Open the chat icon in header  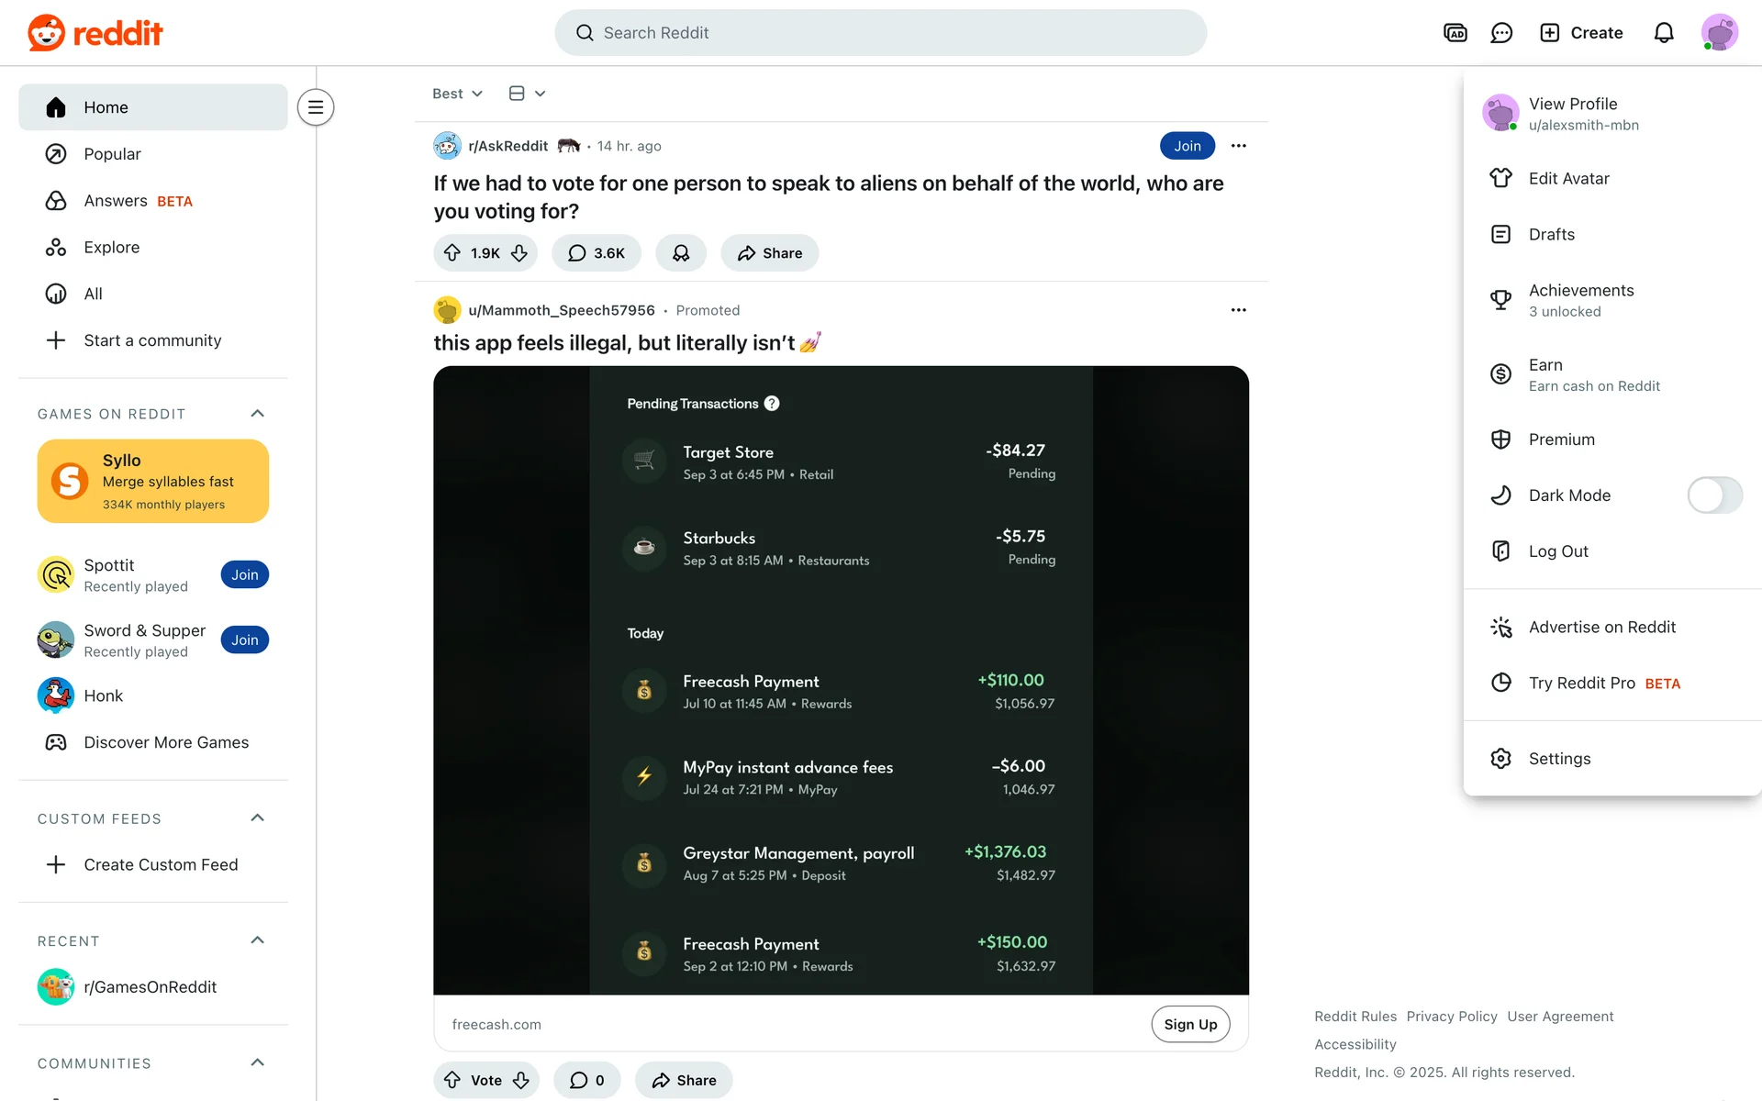pyautogui.click(x=1501, y=33)
